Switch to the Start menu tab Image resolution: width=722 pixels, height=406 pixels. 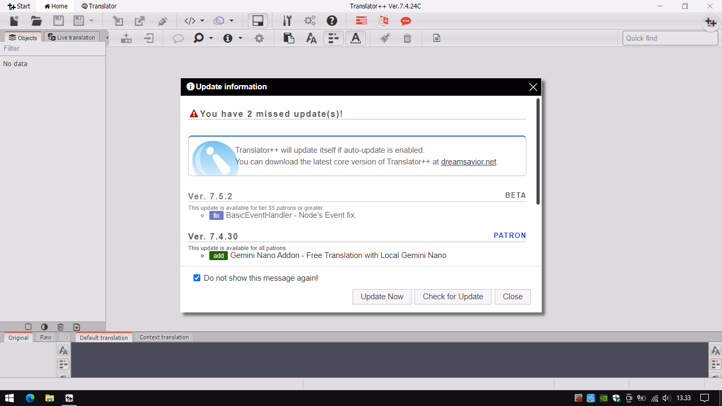coord(19,6)
